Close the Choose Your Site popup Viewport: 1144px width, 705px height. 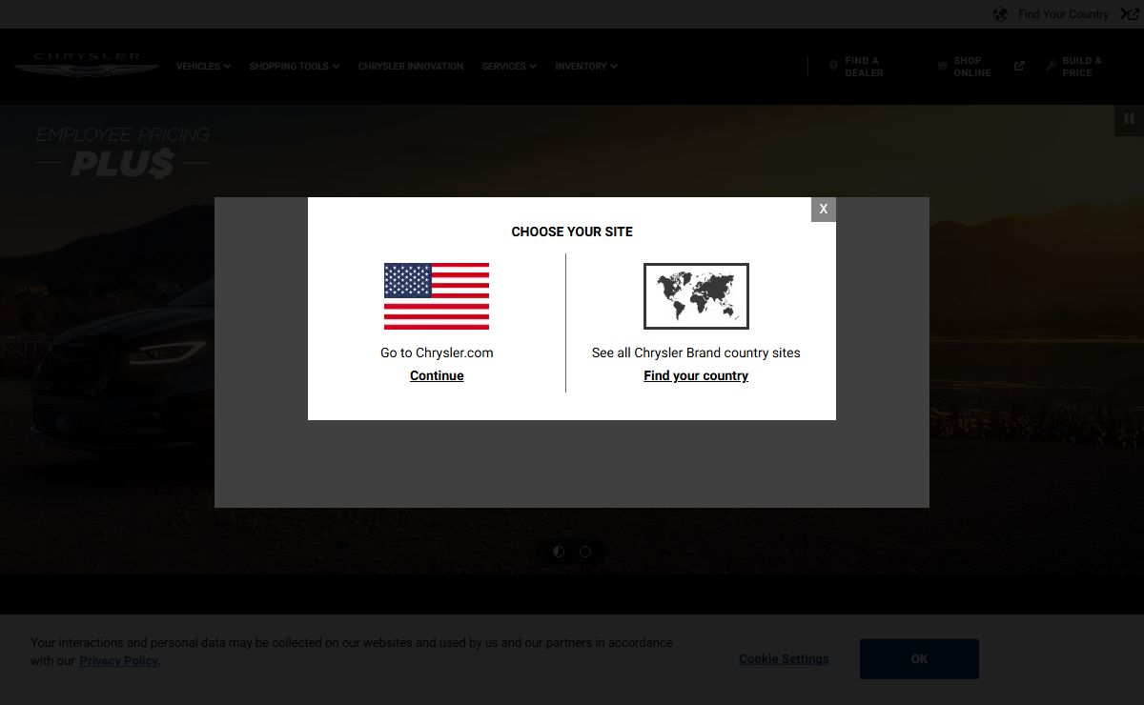point(824,210)
